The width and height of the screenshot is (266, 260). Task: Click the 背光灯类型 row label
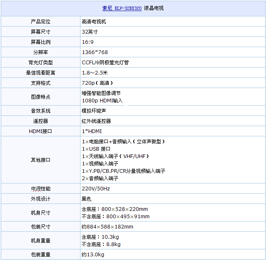coord(40,62)
